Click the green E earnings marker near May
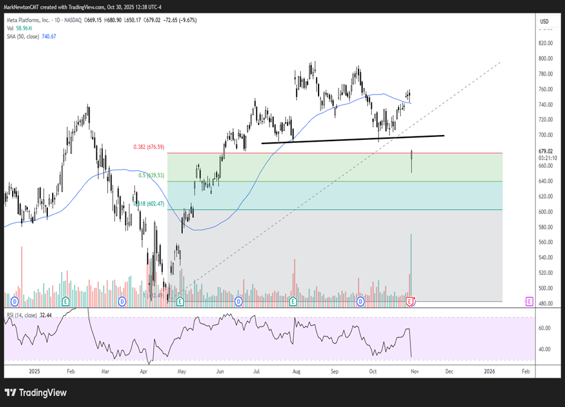This screenshot has height=407, width=565. [179, 301]
